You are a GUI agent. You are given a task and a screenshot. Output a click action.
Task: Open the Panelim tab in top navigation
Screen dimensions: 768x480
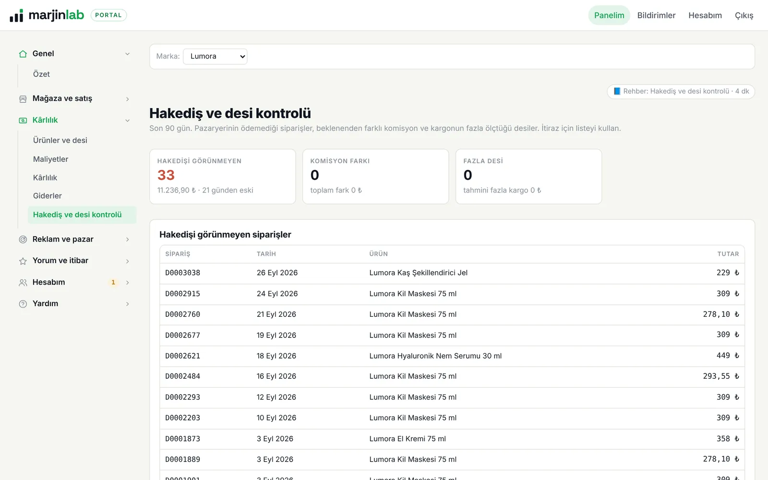[x=609, y=15]
